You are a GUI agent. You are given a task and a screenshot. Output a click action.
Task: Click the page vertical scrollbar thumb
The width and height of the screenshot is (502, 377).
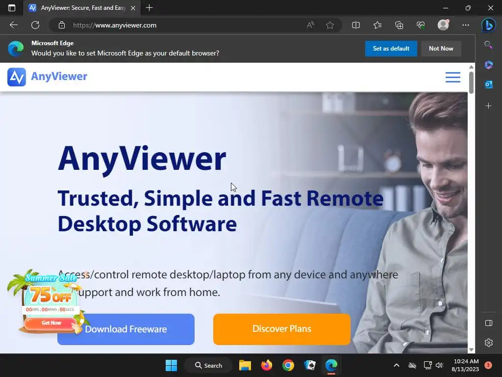click(471, 82)
